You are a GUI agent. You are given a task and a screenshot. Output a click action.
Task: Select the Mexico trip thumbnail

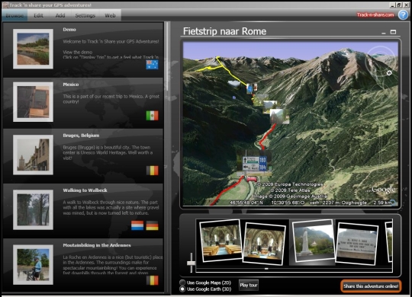click(33, 102)
